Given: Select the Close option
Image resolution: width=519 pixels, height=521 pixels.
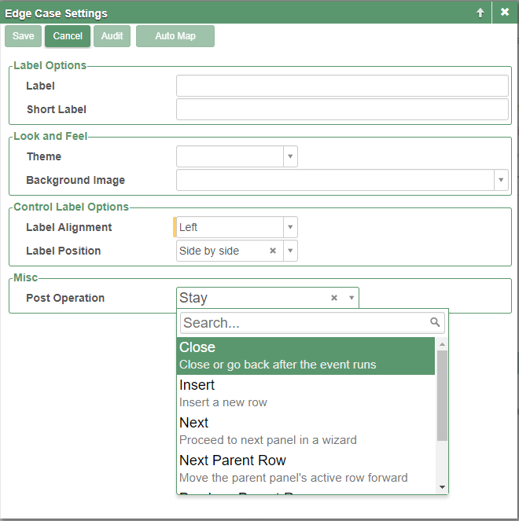Looking at the screenshot, I should (x=306, y=356).
